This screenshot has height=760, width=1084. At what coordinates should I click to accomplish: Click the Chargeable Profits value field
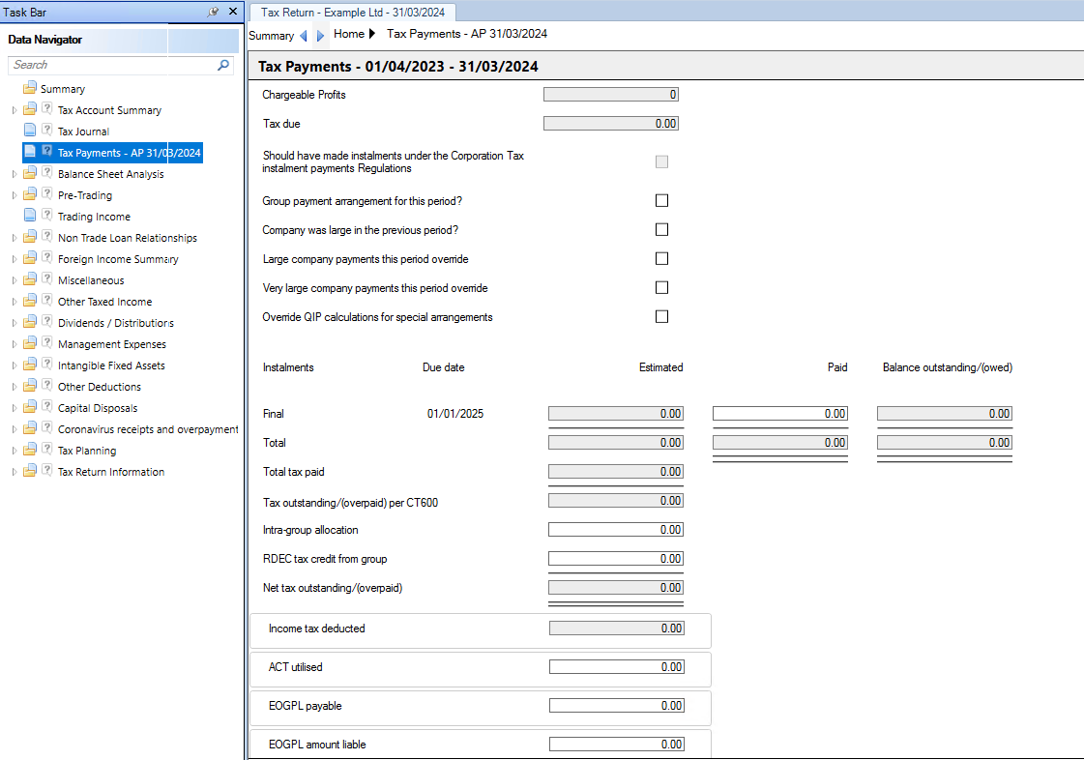click(x=611, y=94)
